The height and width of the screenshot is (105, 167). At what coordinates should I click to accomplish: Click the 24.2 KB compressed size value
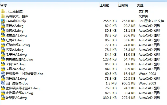[130, 88]
